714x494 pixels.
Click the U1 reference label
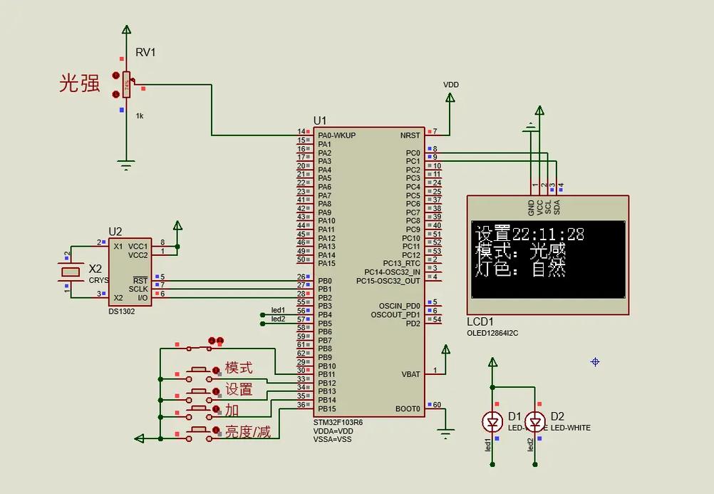[x=320, y=120]
